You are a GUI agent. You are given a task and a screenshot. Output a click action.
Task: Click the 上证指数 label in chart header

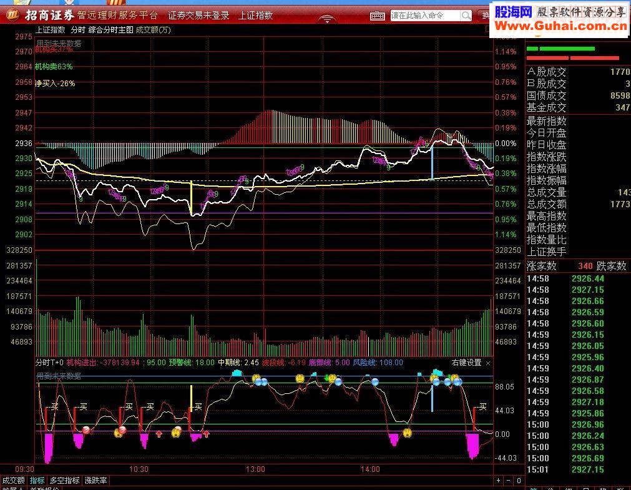coord(51,30)
